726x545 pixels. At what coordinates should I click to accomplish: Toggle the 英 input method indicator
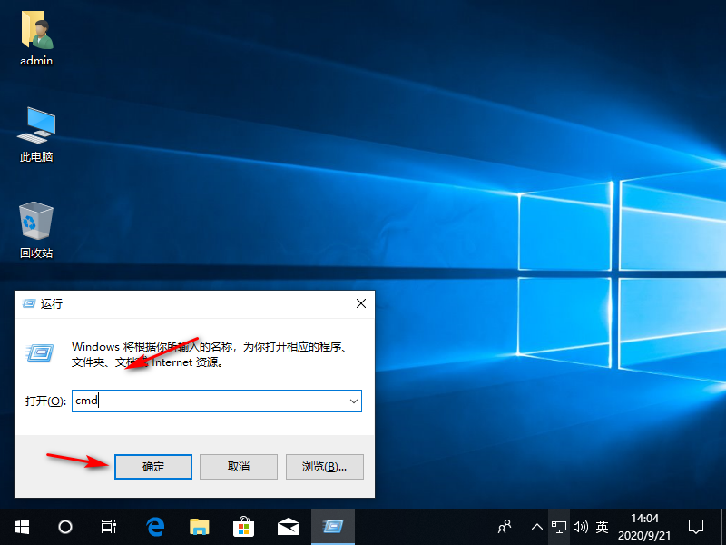(602, 526)
